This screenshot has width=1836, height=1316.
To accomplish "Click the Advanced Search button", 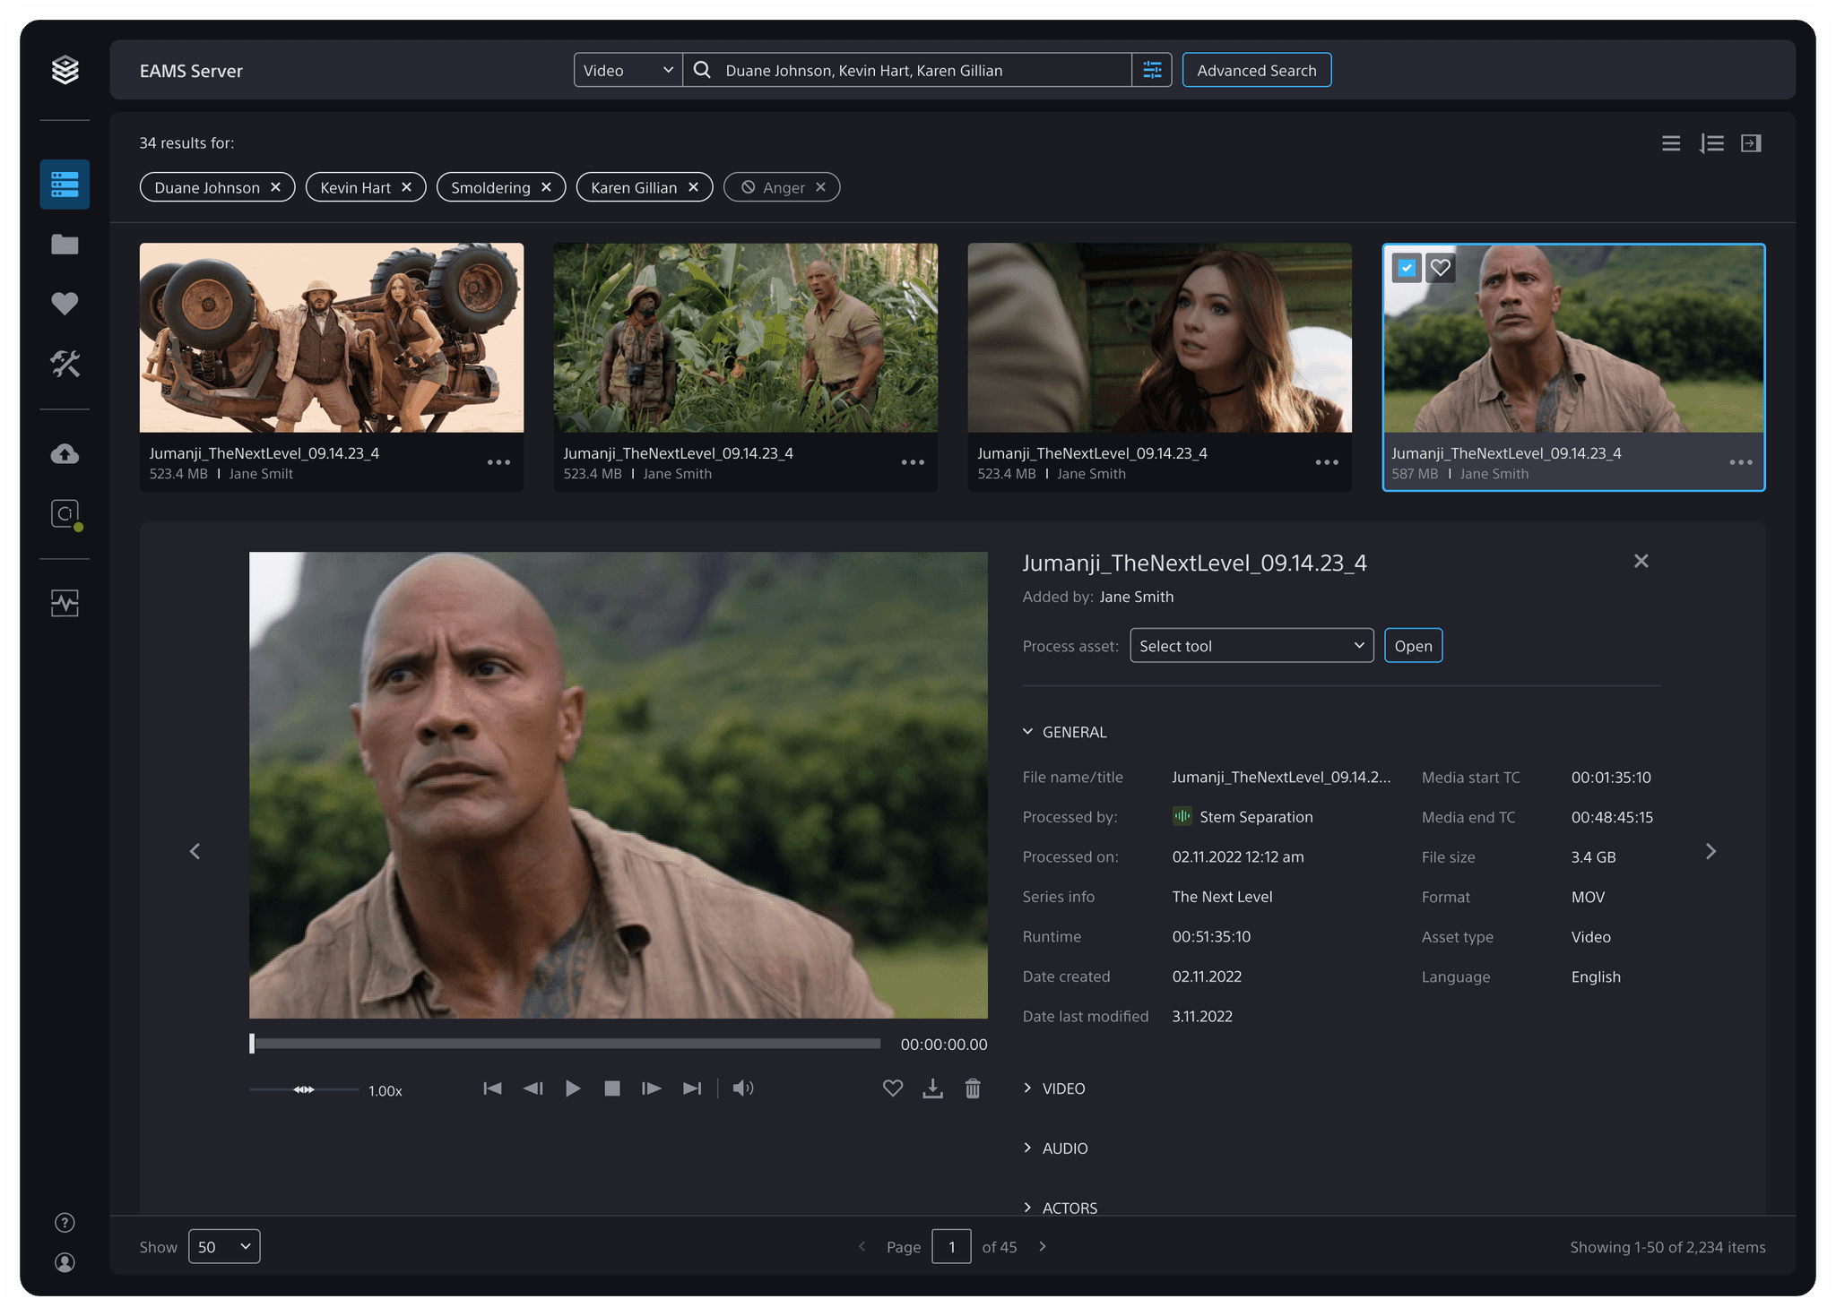I will point(1257,70).
